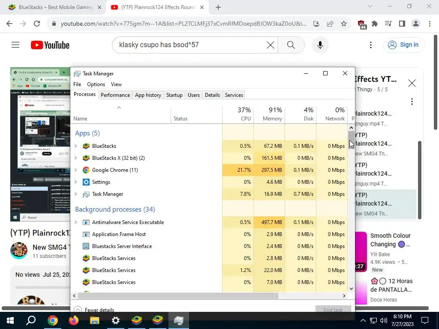439x329 pixels.
Task: Clear the YouTube search text
Action: (271, 45)
